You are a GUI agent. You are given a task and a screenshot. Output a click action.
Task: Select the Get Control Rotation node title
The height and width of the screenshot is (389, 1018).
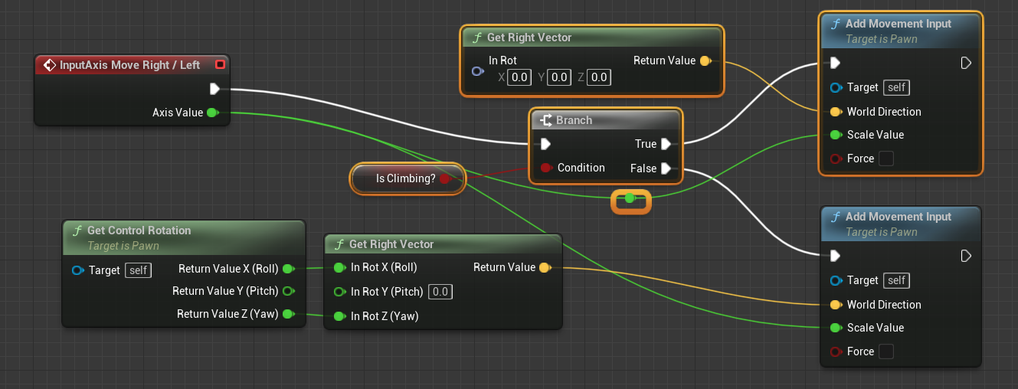[139, 230]
